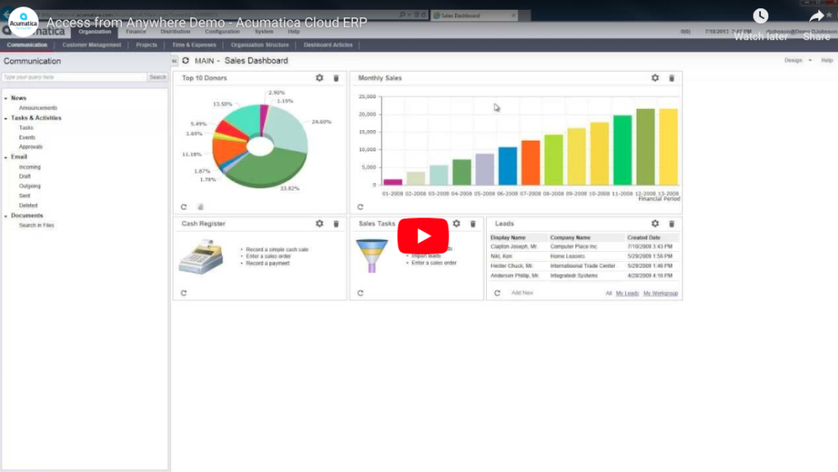Viewport: 838px width, 472px height.
Task: Click the query input field in the sidebar
Action: coord(74,77)
